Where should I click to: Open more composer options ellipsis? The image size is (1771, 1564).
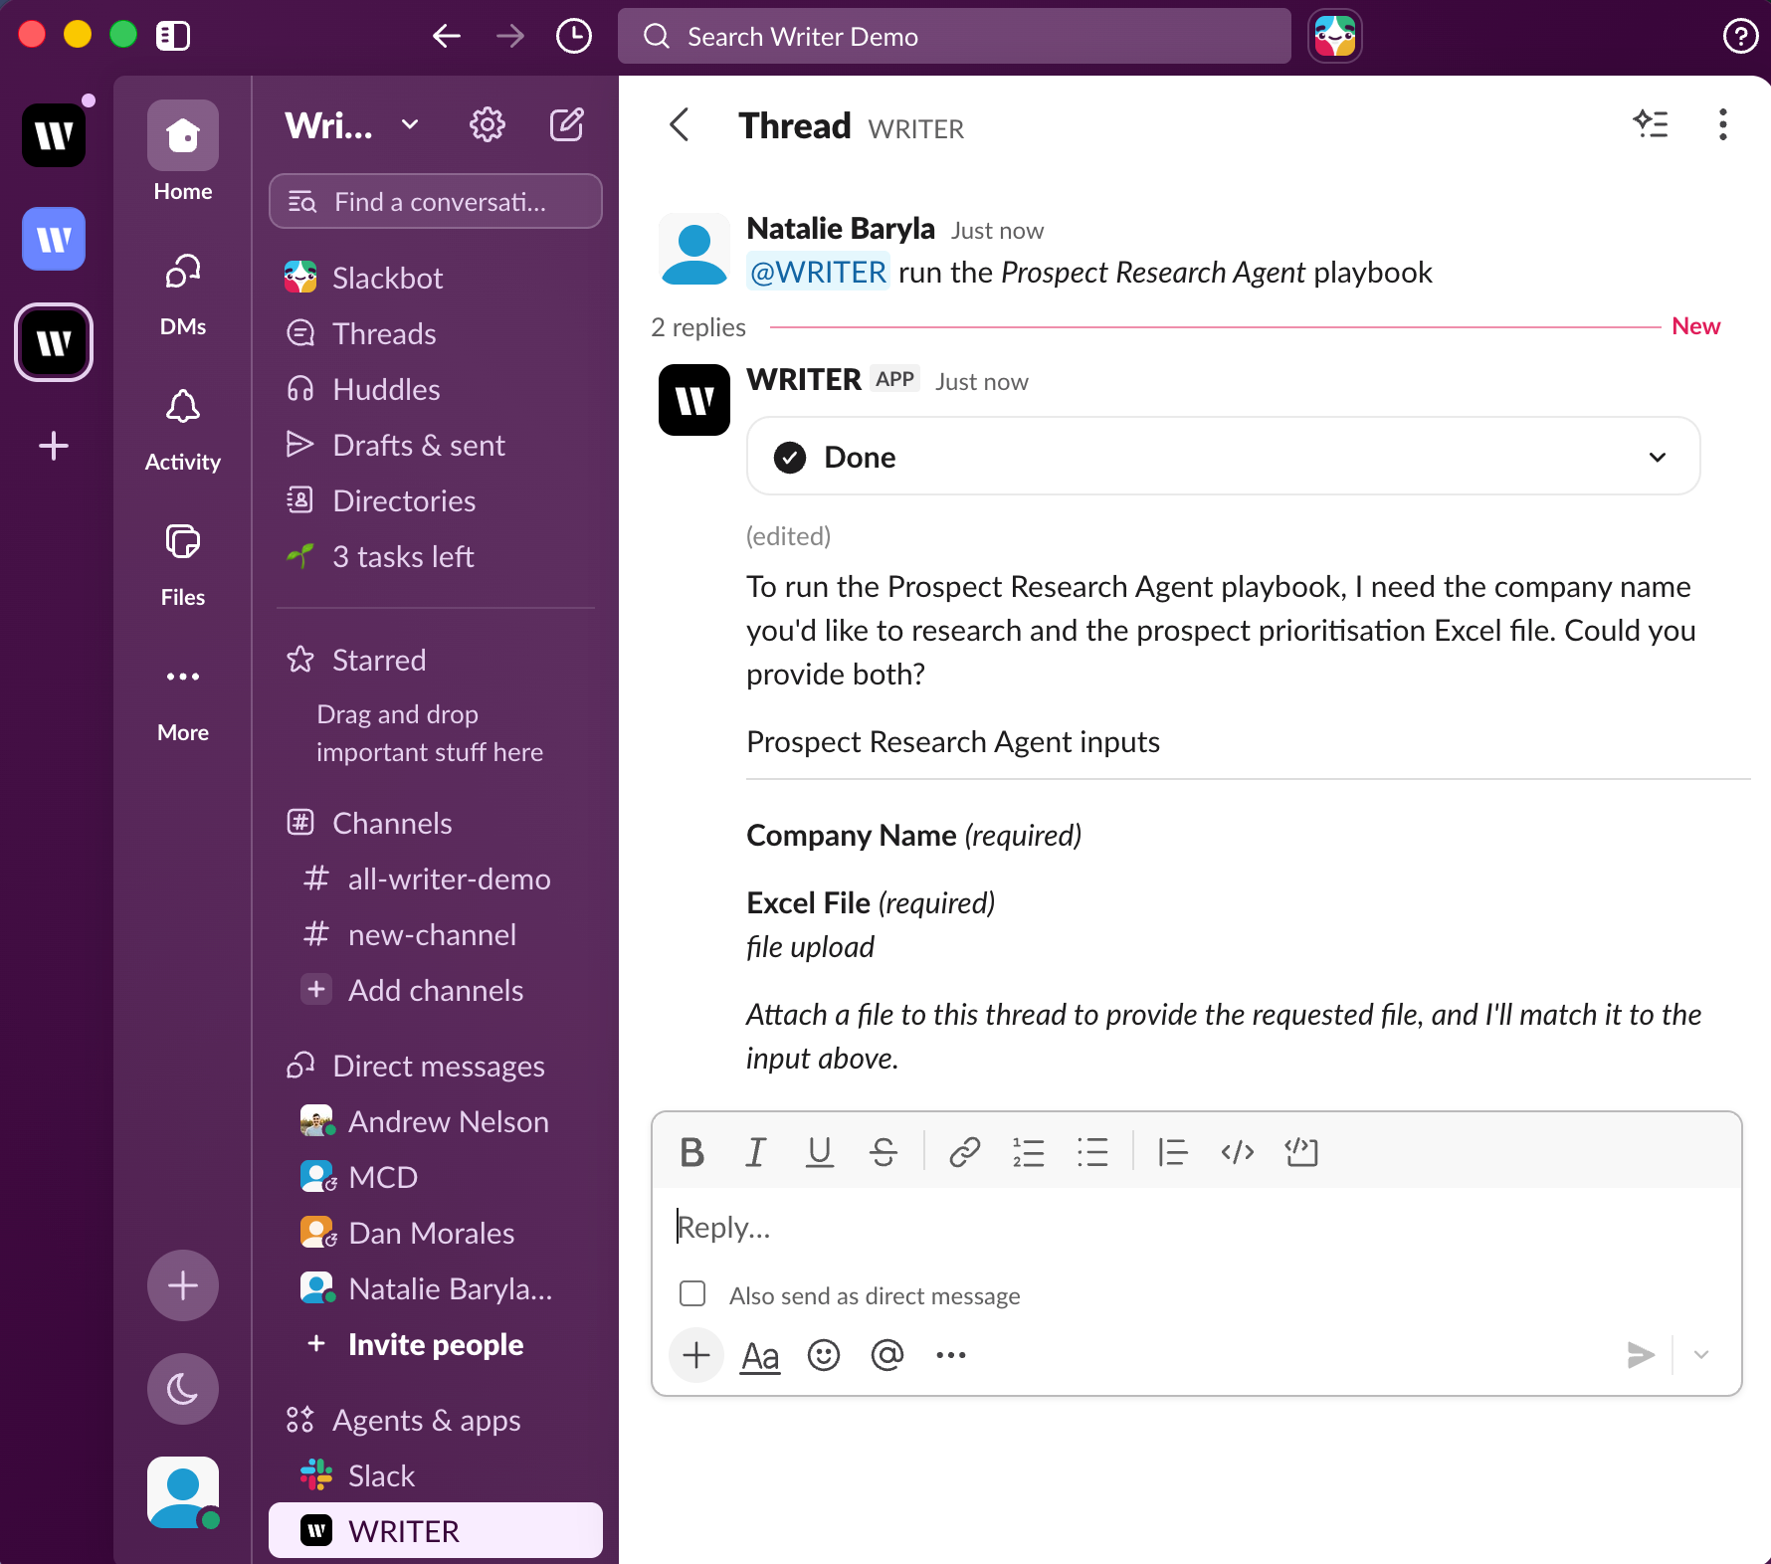point(951,1355)
